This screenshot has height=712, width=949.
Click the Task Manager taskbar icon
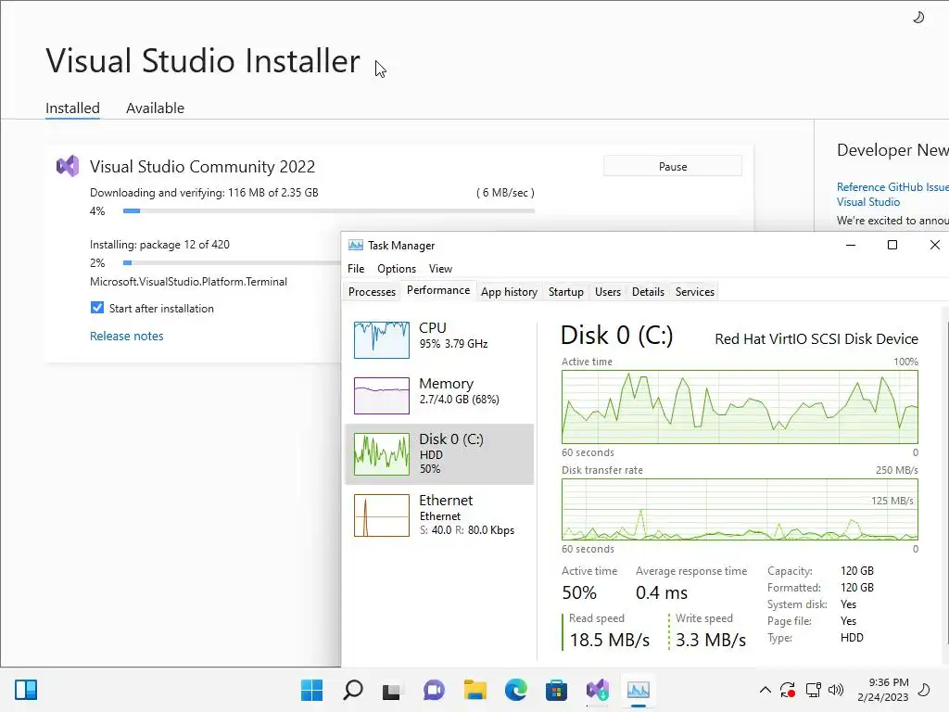[638, 690]
